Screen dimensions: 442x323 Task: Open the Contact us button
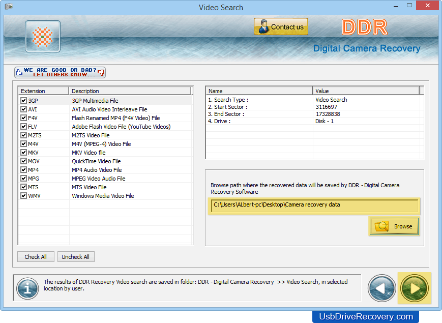pos(281,27)
